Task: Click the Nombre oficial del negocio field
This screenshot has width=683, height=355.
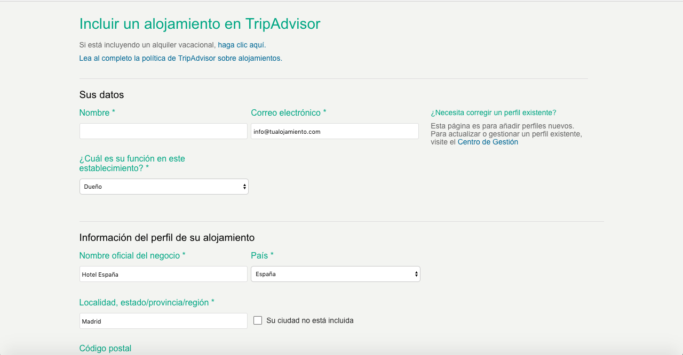Action: (163, 274)
